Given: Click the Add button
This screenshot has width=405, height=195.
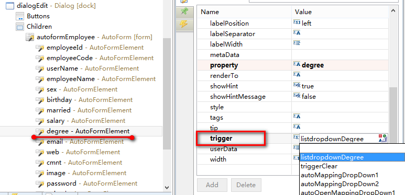Looking at the screenshot, I should point(212,185).
